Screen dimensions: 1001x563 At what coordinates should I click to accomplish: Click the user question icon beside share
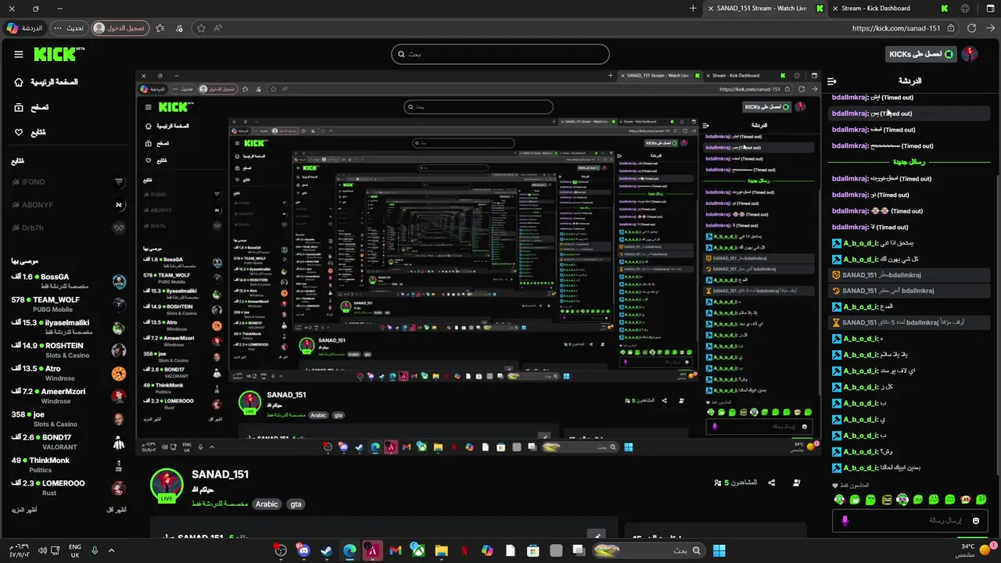pyautogui.click(x=796, y=482)
